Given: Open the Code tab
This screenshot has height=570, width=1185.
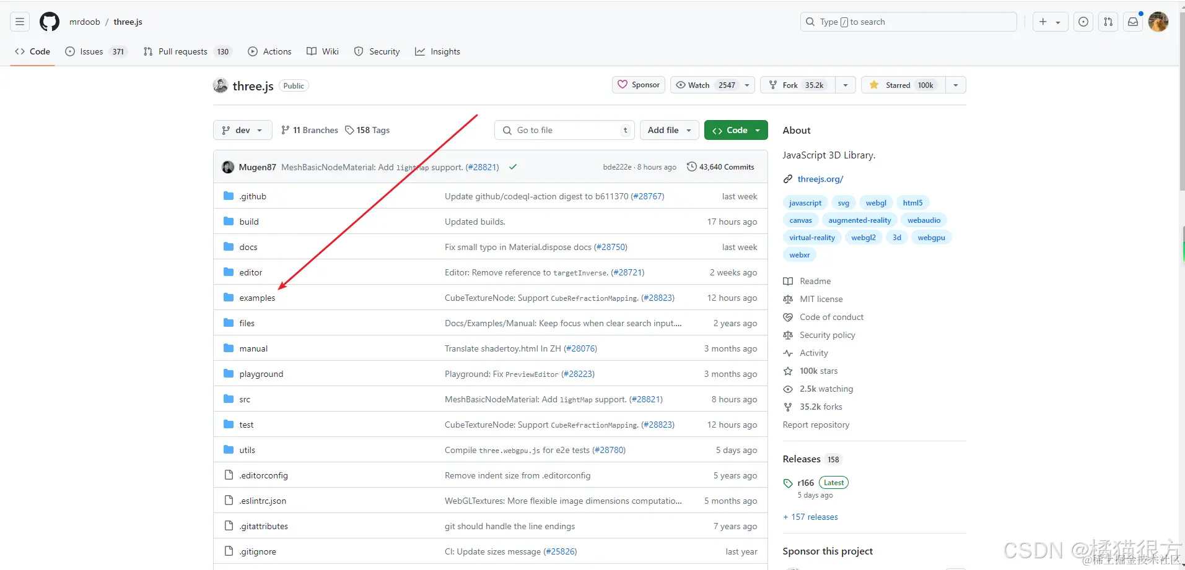Looking at the screenshot, I should point(33,51).
